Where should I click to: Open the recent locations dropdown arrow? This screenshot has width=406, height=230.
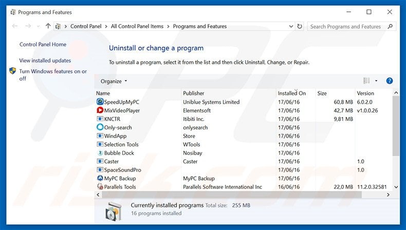pyautogui.click(x=39, y=26)
